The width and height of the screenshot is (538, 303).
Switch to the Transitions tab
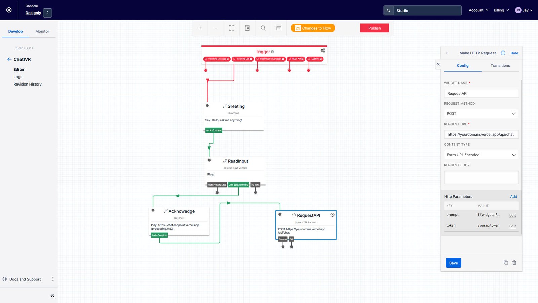(x=500, y=65)
